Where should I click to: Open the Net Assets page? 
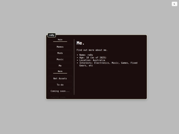[x=60, y=78]
